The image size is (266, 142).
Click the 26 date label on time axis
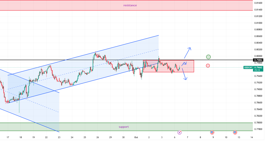click(x=98, y=137)
